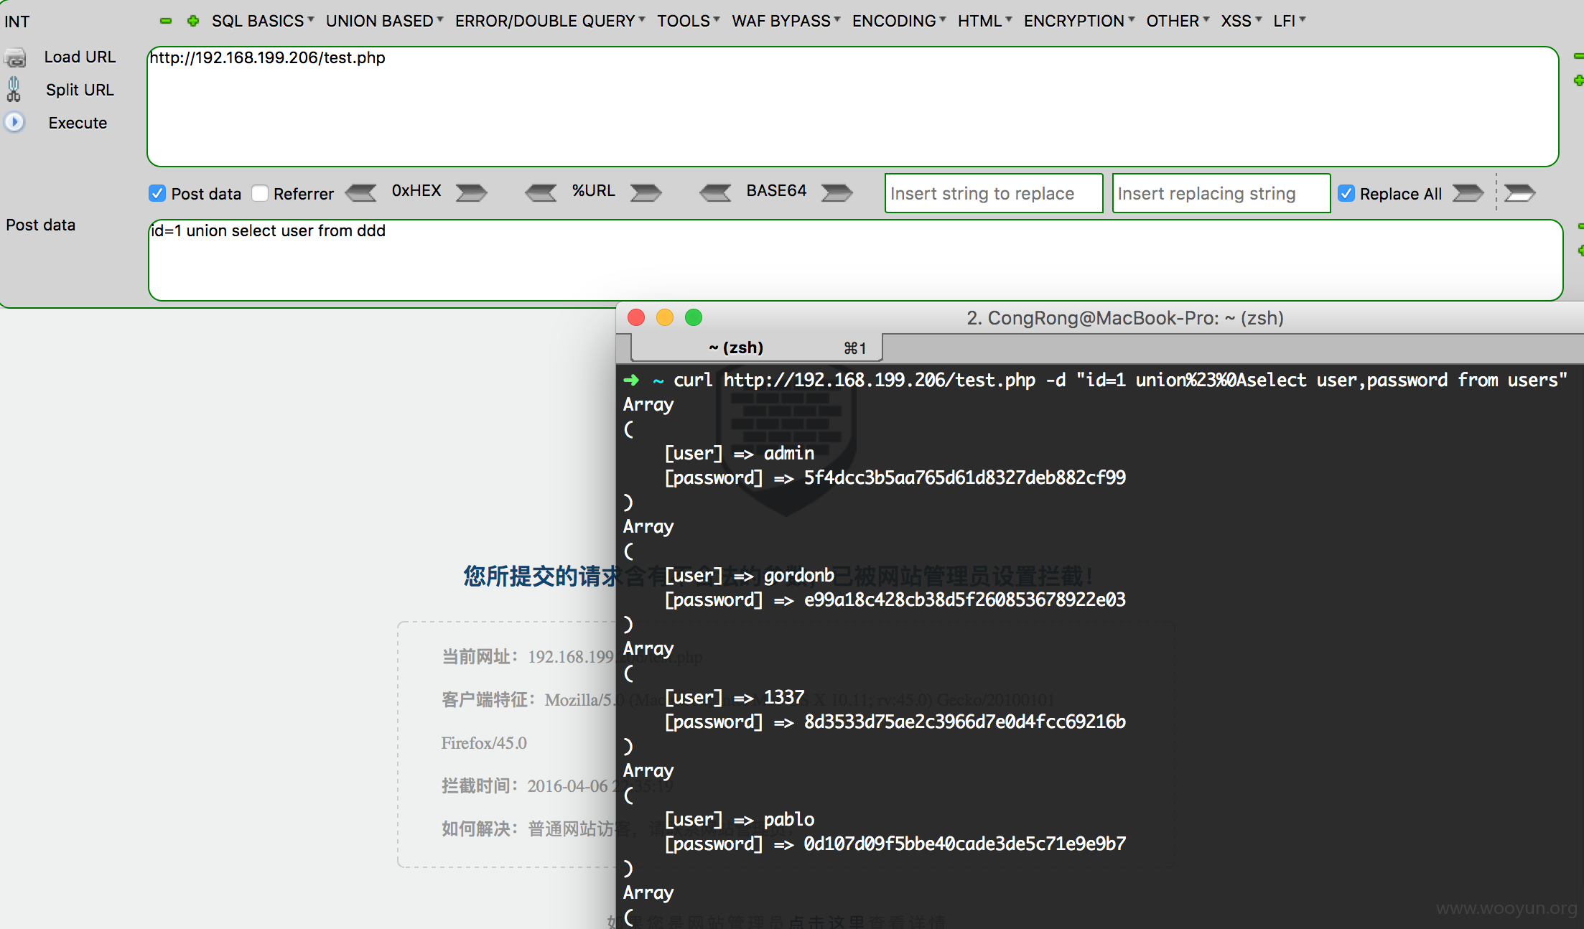Click the Execute play icon

pos(14,122)
